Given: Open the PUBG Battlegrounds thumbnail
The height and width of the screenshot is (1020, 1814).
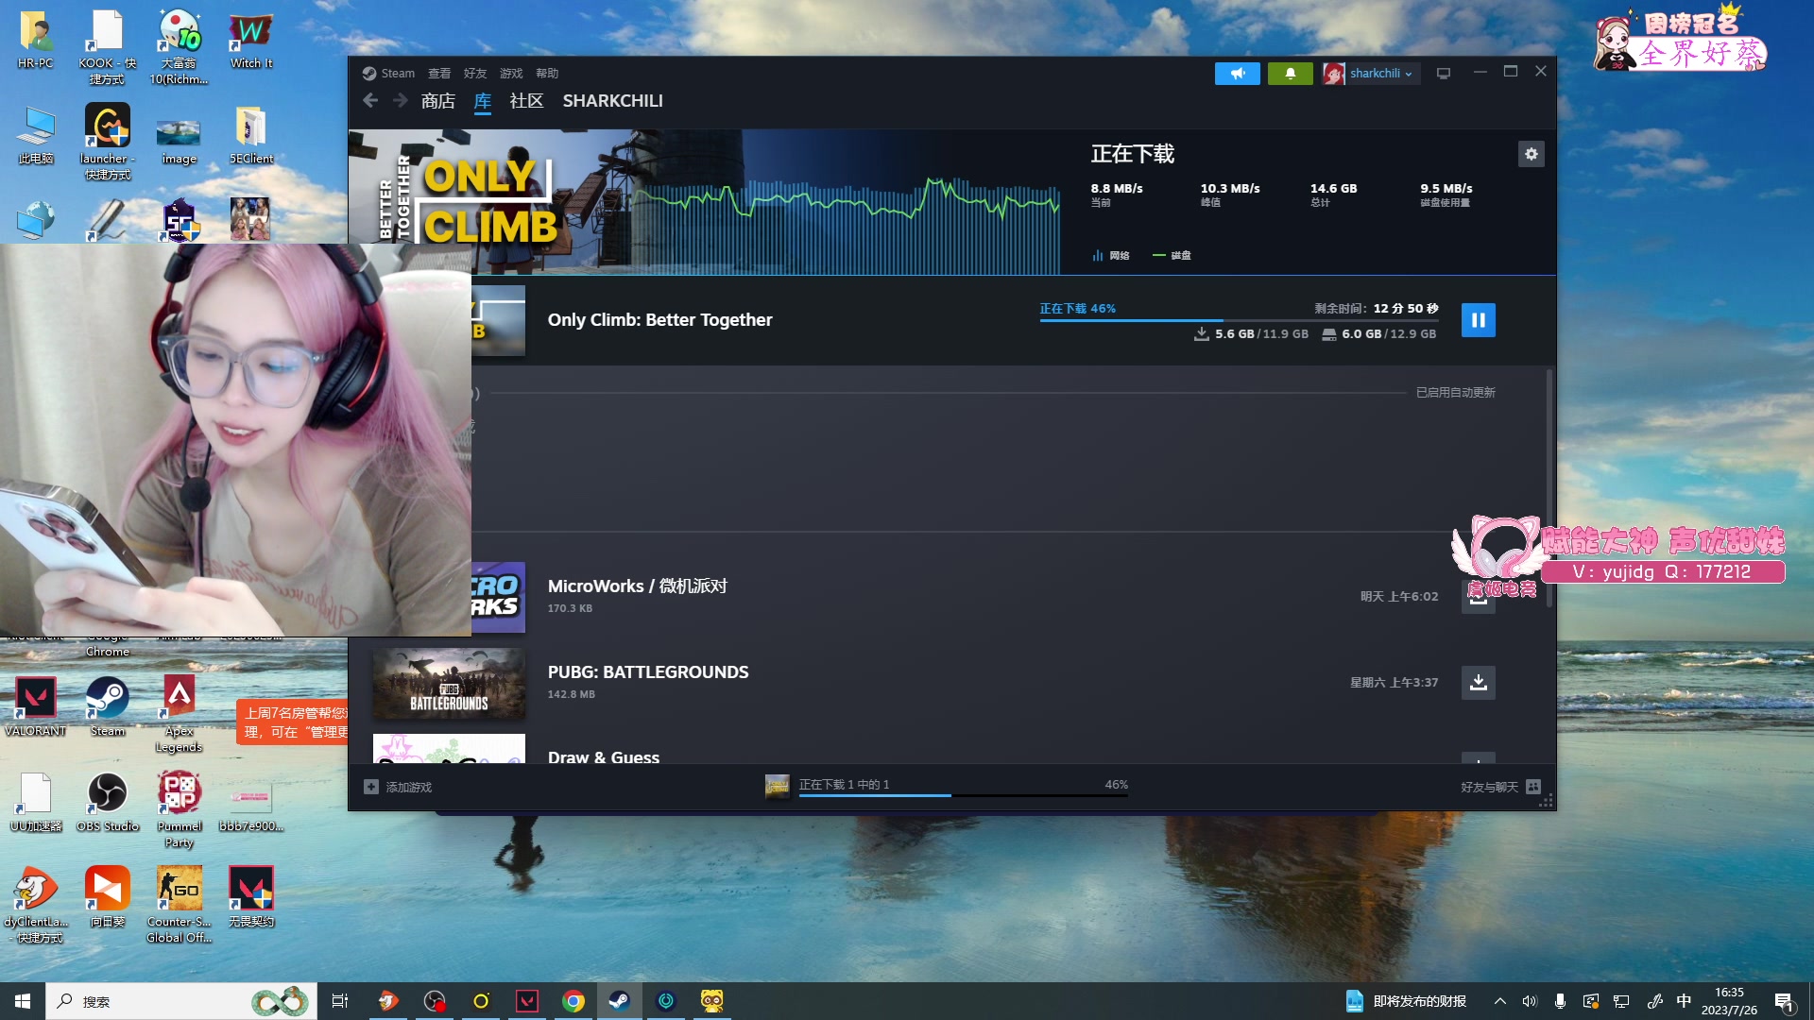Looking at the screenshot, I should click(449, 683).
